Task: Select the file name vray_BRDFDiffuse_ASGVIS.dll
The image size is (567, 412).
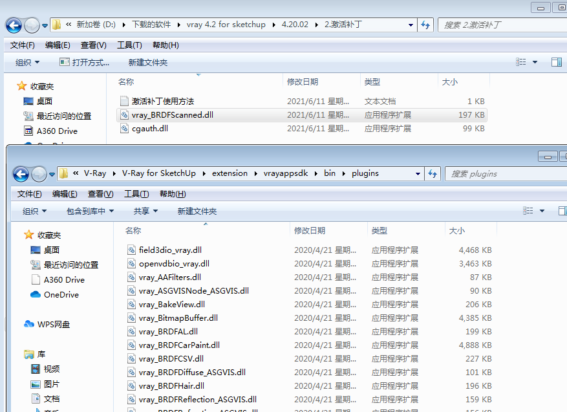Action: [193, 373]
